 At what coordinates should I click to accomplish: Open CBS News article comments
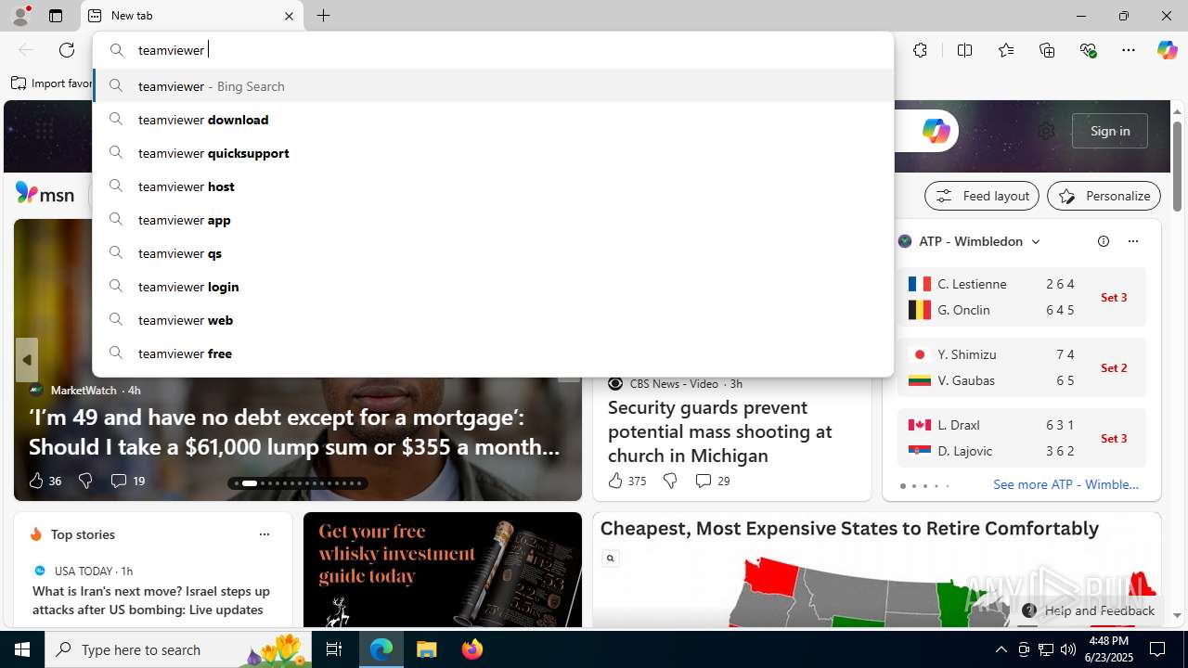[712, 481]
